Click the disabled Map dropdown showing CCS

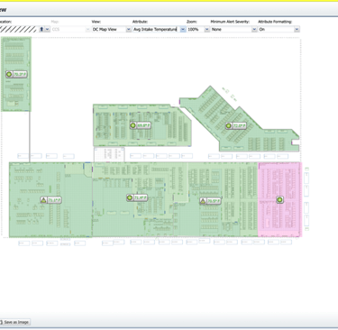pos(70,29)
